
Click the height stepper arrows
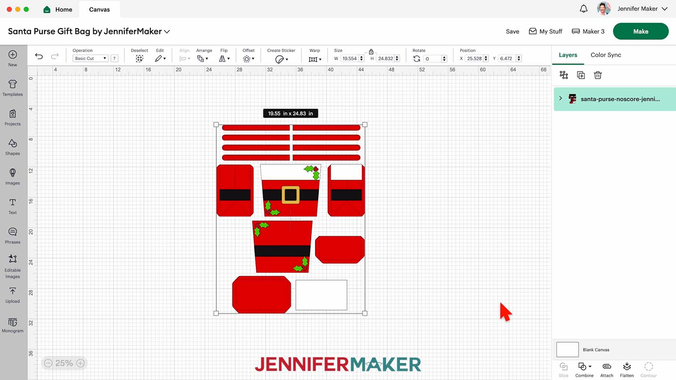click(x=397, y=58)
